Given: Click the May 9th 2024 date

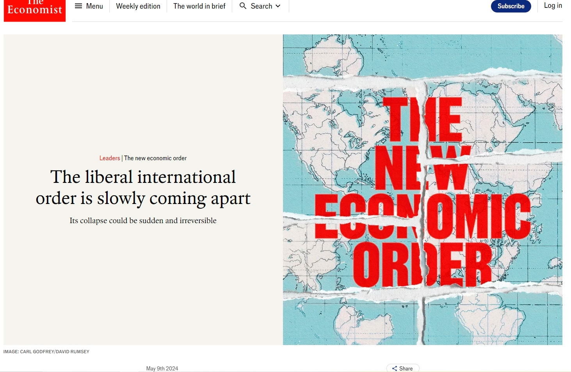Looking at the screenshot, I should pyautogui.click(x=162, y=368).
